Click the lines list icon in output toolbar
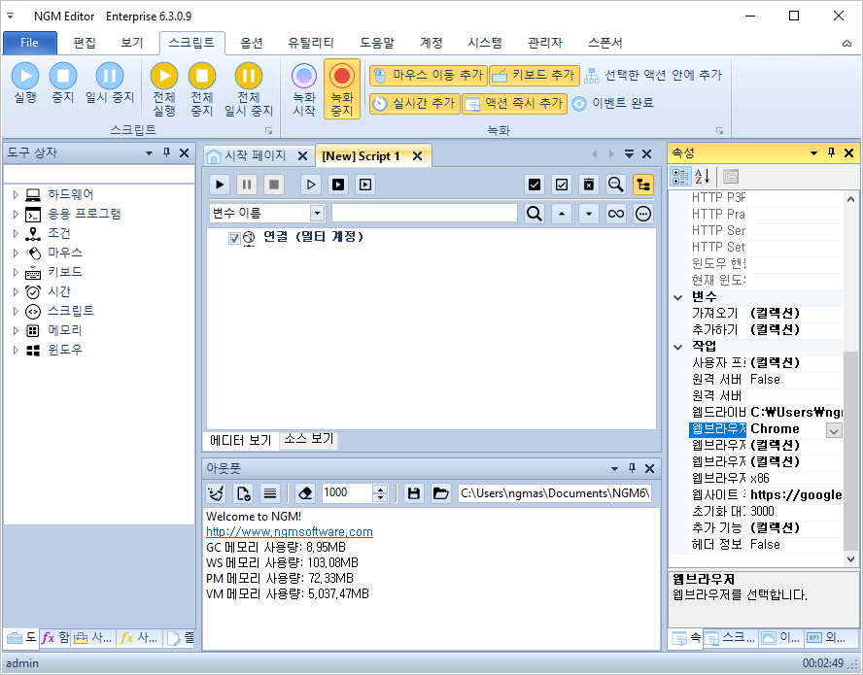Screen dimensions: 863x675 pyautogui.click(x=270, y=493)
